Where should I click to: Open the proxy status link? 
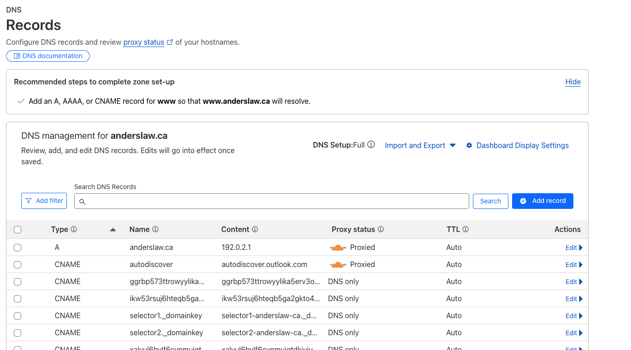(144, 42)
